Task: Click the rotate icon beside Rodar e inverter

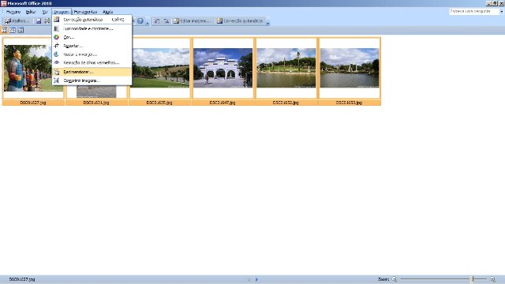Action: click(56, 54)
